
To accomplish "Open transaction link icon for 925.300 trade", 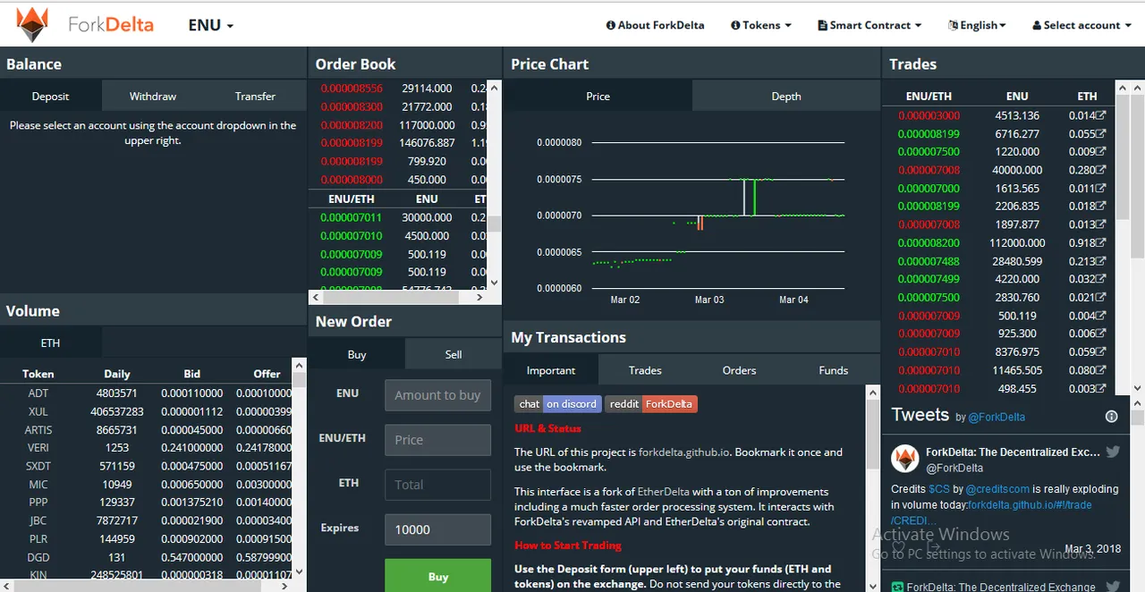I will [1101, 334].
